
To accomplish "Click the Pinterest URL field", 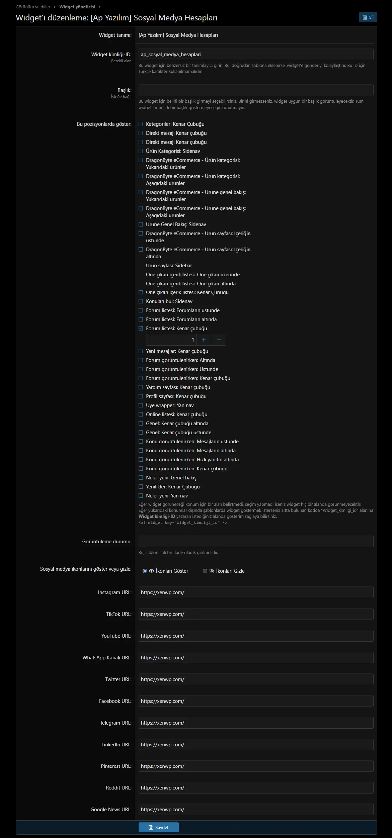I will click(256, 766).
